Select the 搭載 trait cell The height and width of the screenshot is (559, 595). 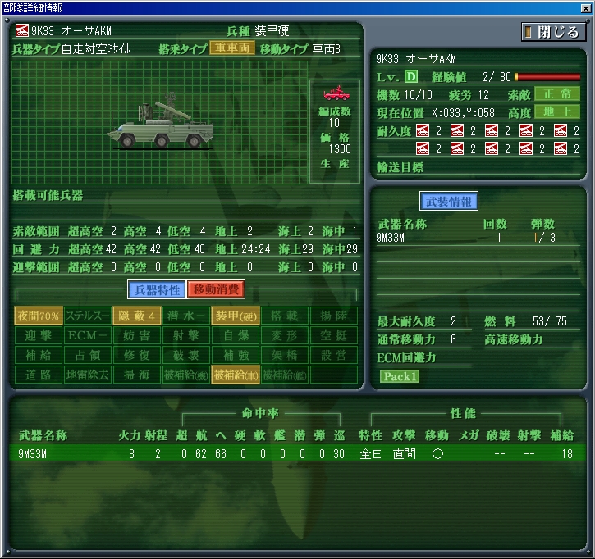click(285, 316)
